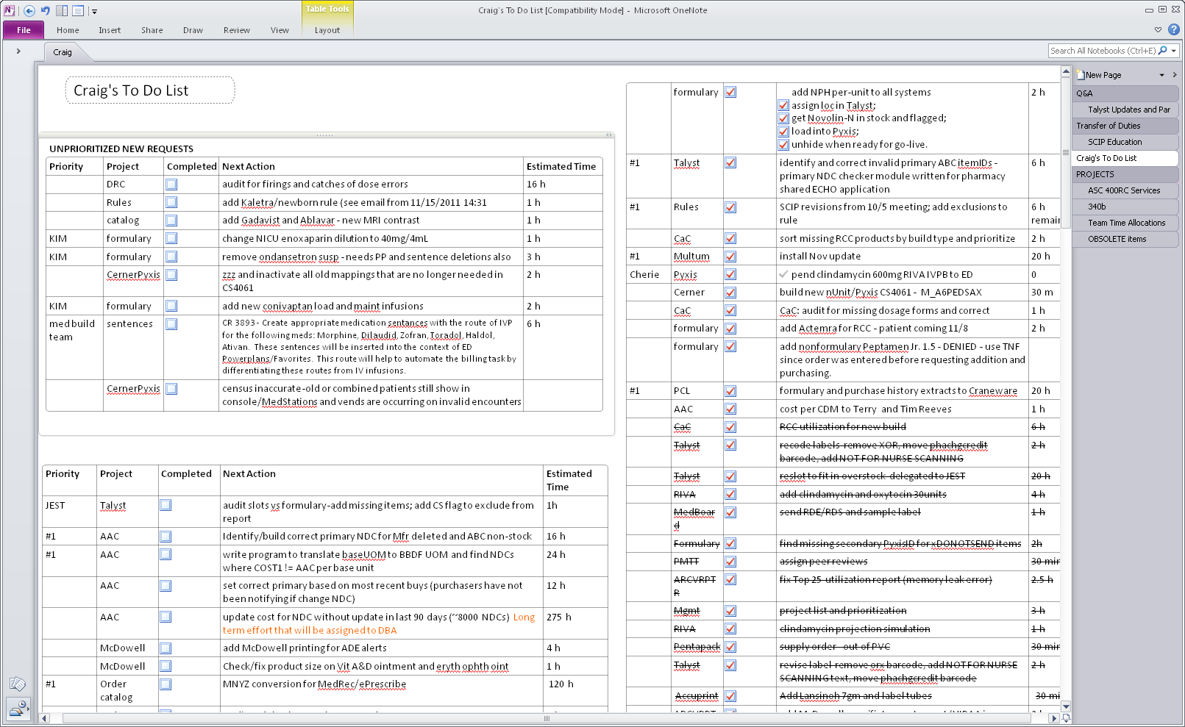Open Help via the question mark icon
This screenshot has width=1185, height=727.
[x=1175, y=29]
